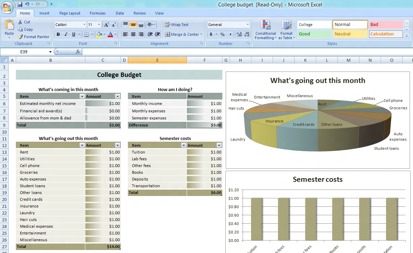Open the Item filter under What's coming in
The image size is (413, 253).
[82, 96]
